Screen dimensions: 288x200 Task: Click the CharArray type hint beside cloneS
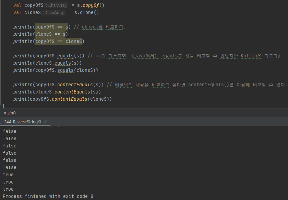point(53,12)
